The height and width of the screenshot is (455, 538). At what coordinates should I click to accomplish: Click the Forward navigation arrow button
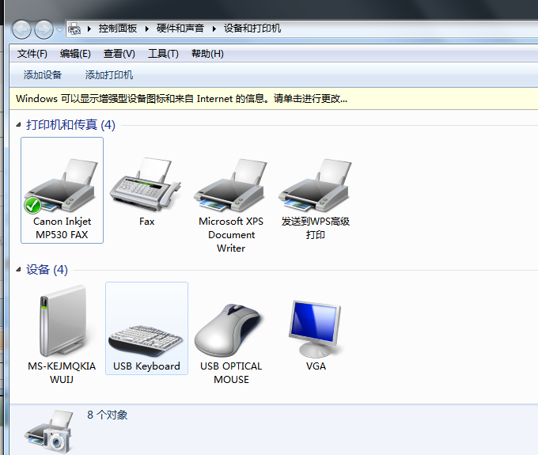44,29
